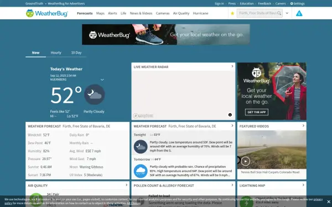The width and height of the screenshot is (332, 207).
Task: Click the Sunset 7:36 PM entry
Action: (x=39, y=175)
